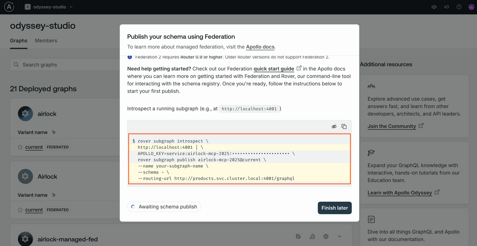
Task: Open the Federation quick start guide link
Action: 274,68
